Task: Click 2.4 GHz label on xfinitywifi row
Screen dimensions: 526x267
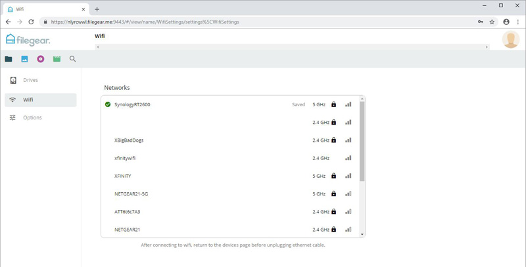Action: (321, 158)
